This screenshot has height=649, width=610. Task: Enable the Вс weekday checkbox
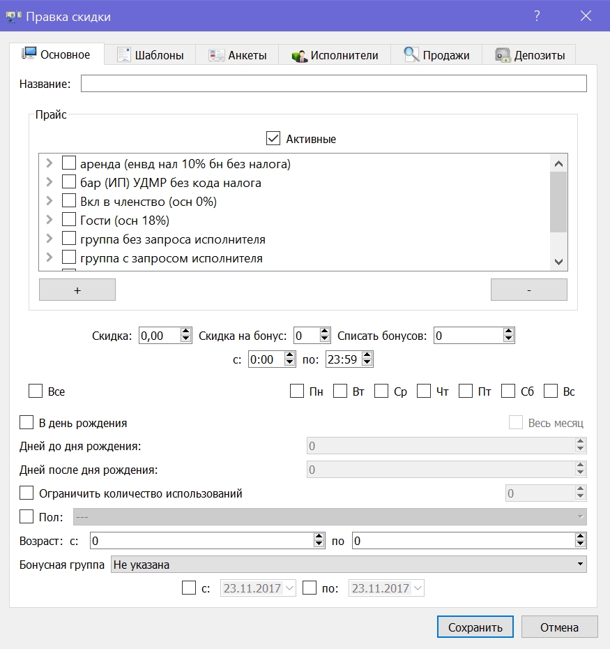[x=551, y=391]
